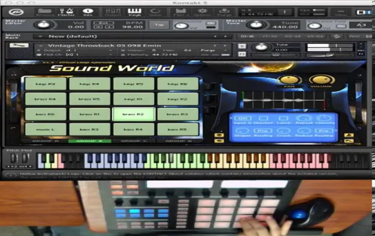Click the instrument header Tune knob
Viewport: 375px width, 236px height.
(261, 47)
